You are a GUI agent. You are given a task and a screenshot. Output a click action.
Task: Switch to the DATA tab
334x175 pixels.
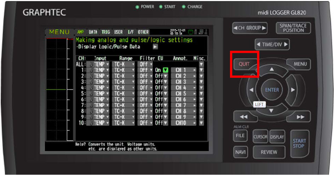(x=93, y=32)
